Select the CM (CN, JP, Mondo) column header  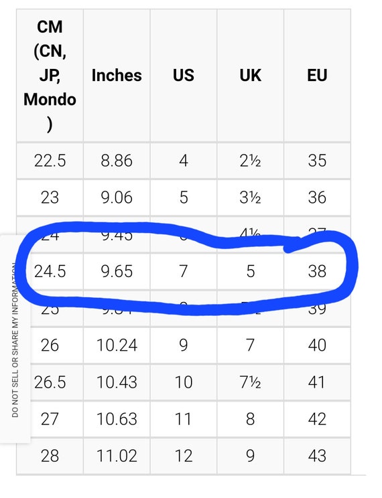pyautogui.click(x=50, y=75)
